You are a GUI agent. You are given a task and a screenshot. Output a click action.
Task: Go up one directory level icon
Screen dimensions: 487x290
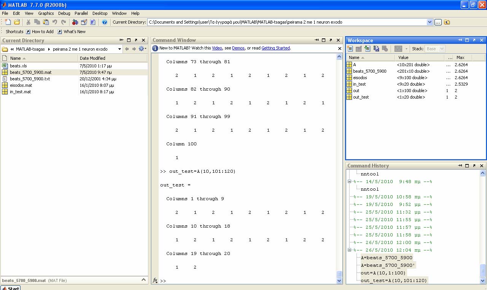447,22
